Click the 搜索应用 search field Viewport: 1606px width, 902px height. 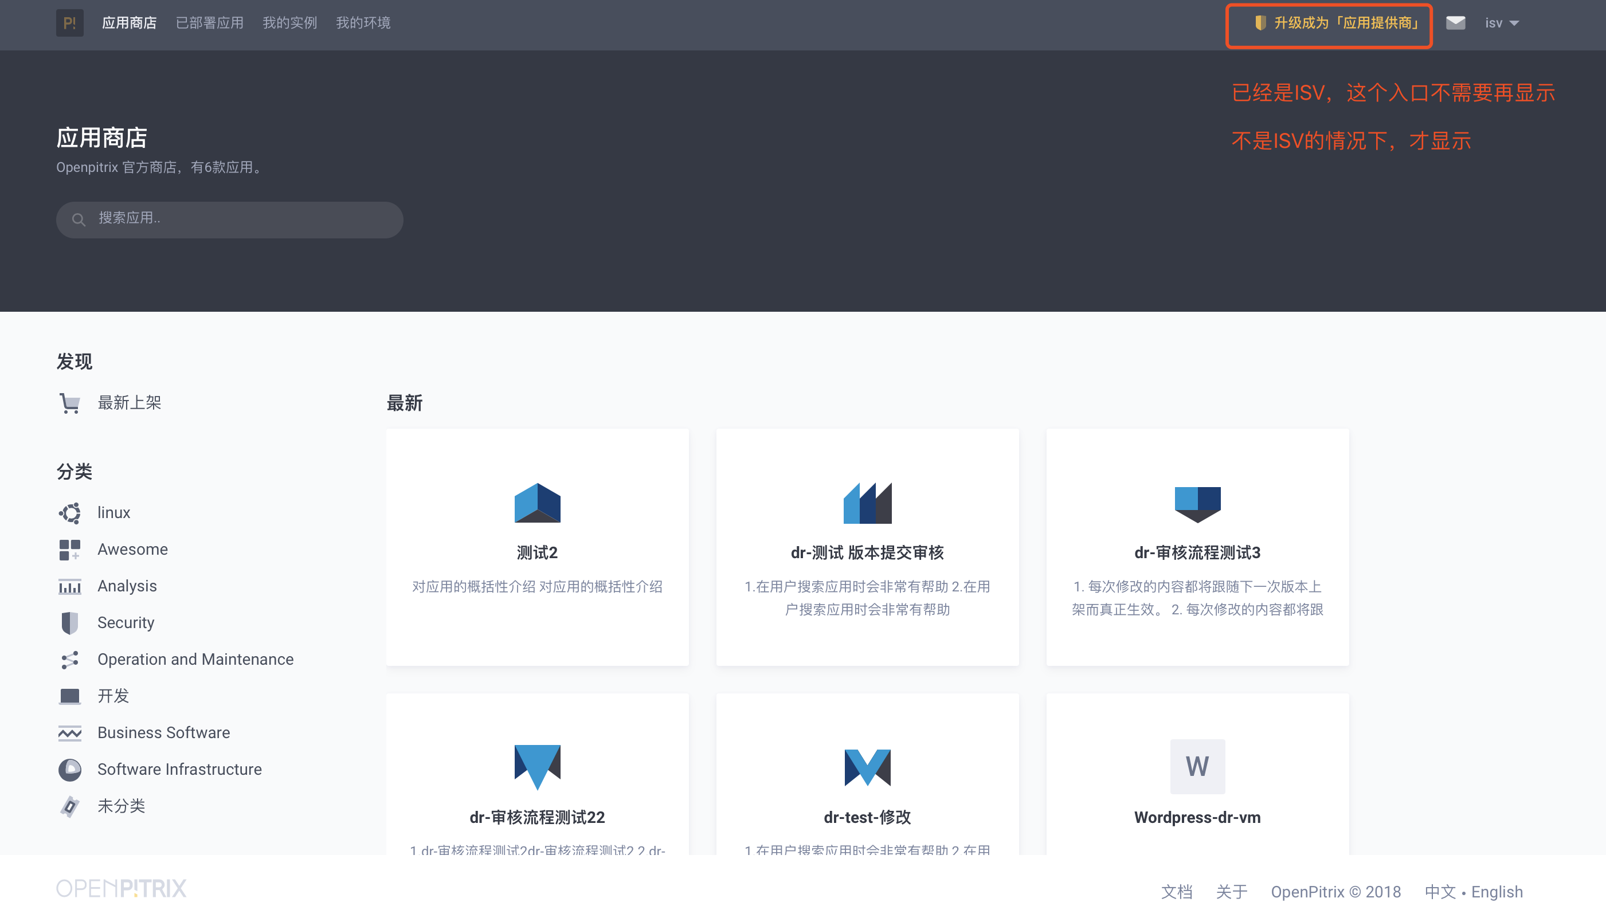229,219
